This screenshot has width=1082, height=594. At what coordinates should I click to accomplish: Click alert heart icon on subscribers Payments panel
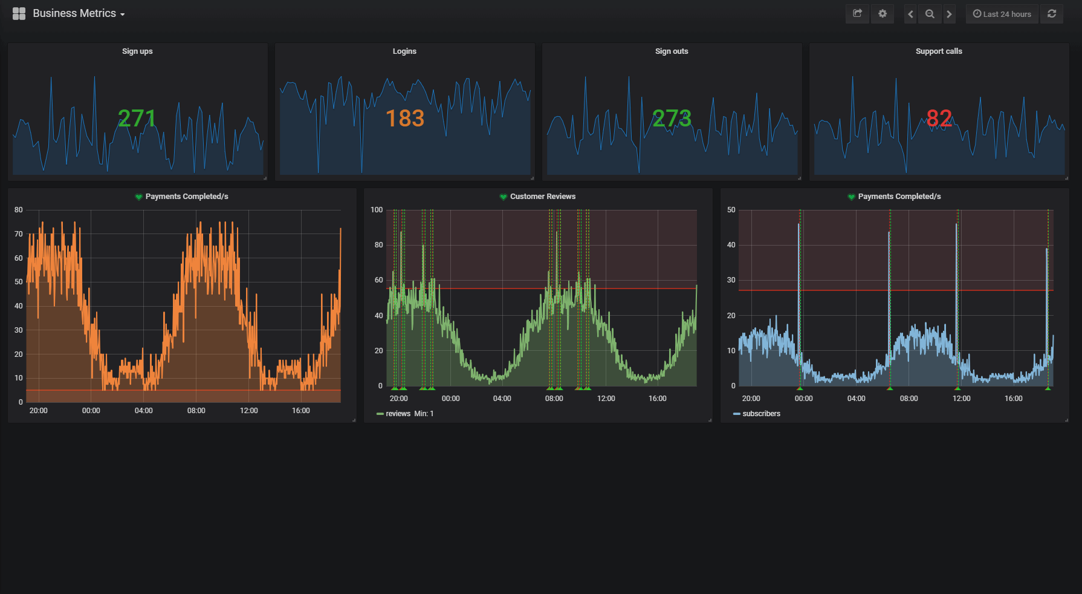[x=851, y=197]
